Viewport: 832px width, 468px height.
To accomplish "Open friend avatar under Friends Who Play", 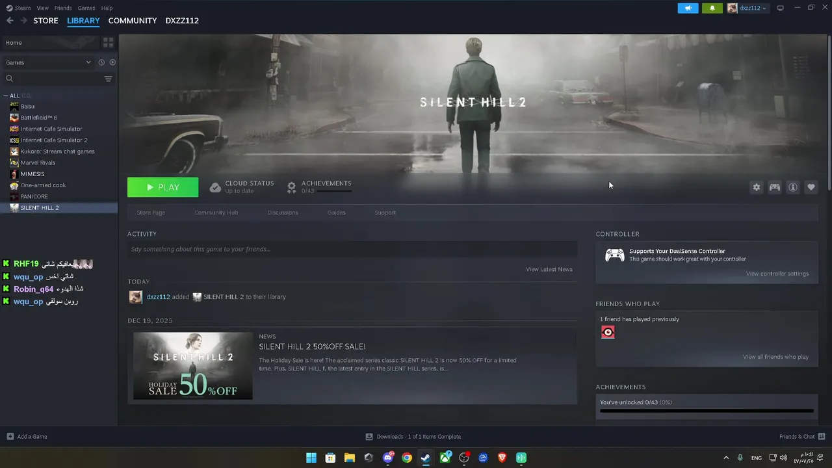I will pyautogui.click(x=608, y=332).
